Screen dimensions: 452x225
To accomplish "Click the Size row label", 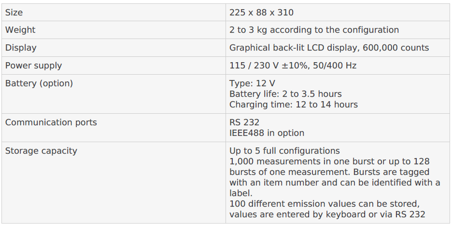I will [x=14, y=13].
